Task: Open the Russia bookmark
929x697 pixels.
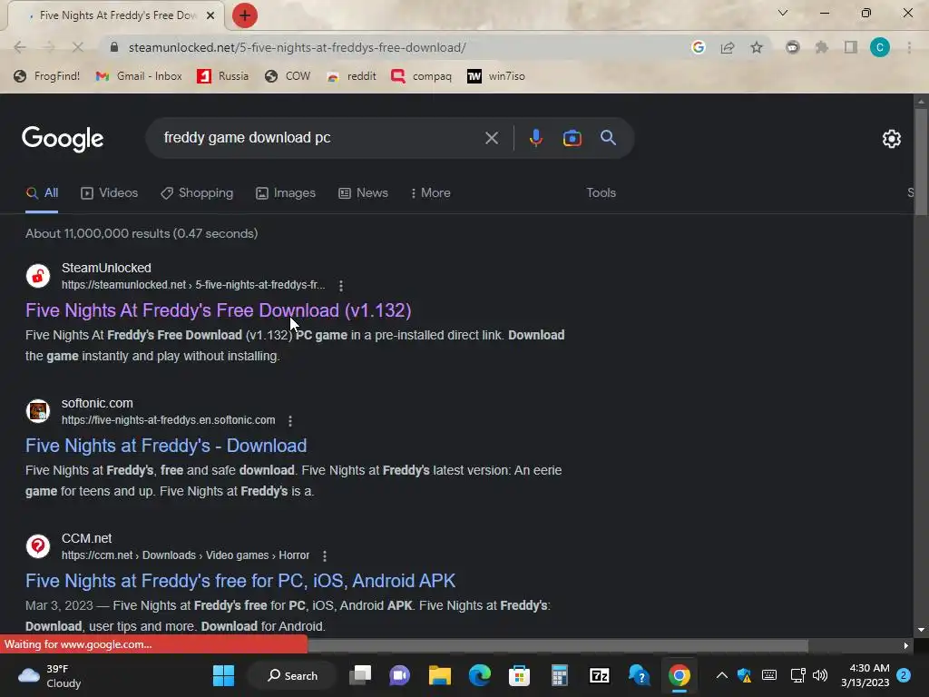Action: click(223, 76)
